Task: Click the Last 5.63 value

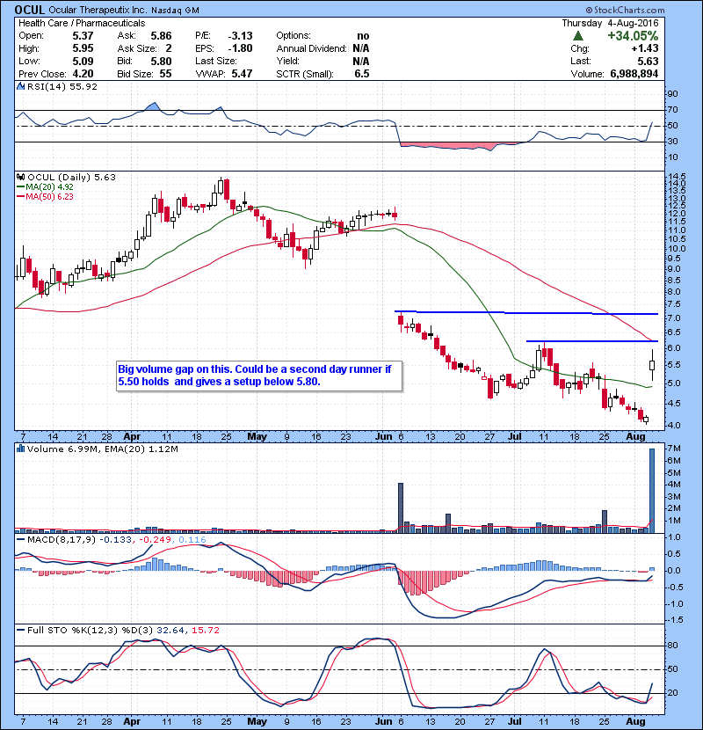Action: 648,61
